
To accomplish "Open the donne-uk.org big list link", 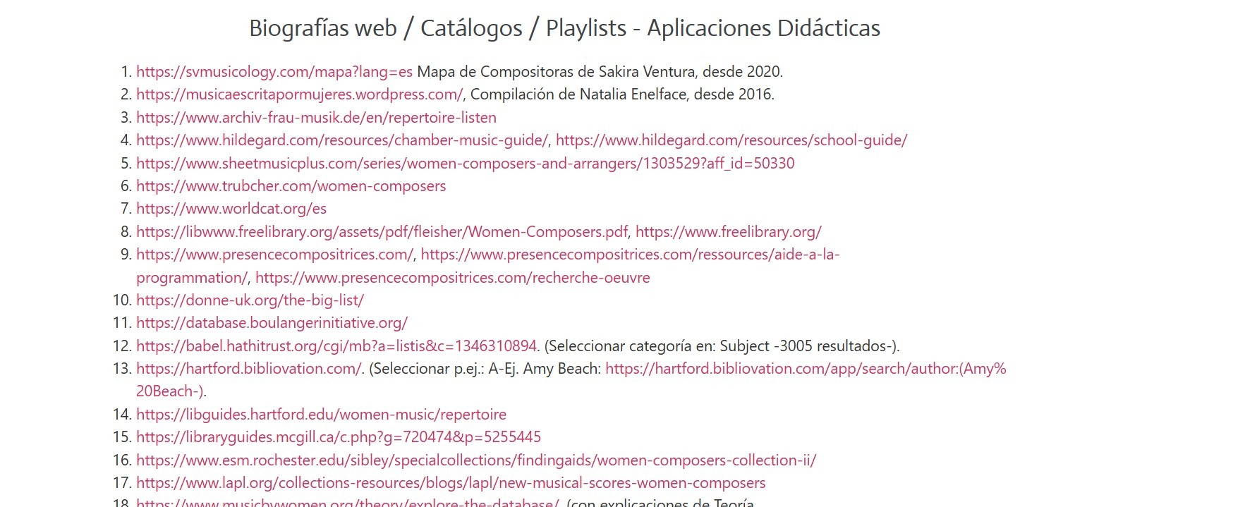I will [x=250, y=300].
